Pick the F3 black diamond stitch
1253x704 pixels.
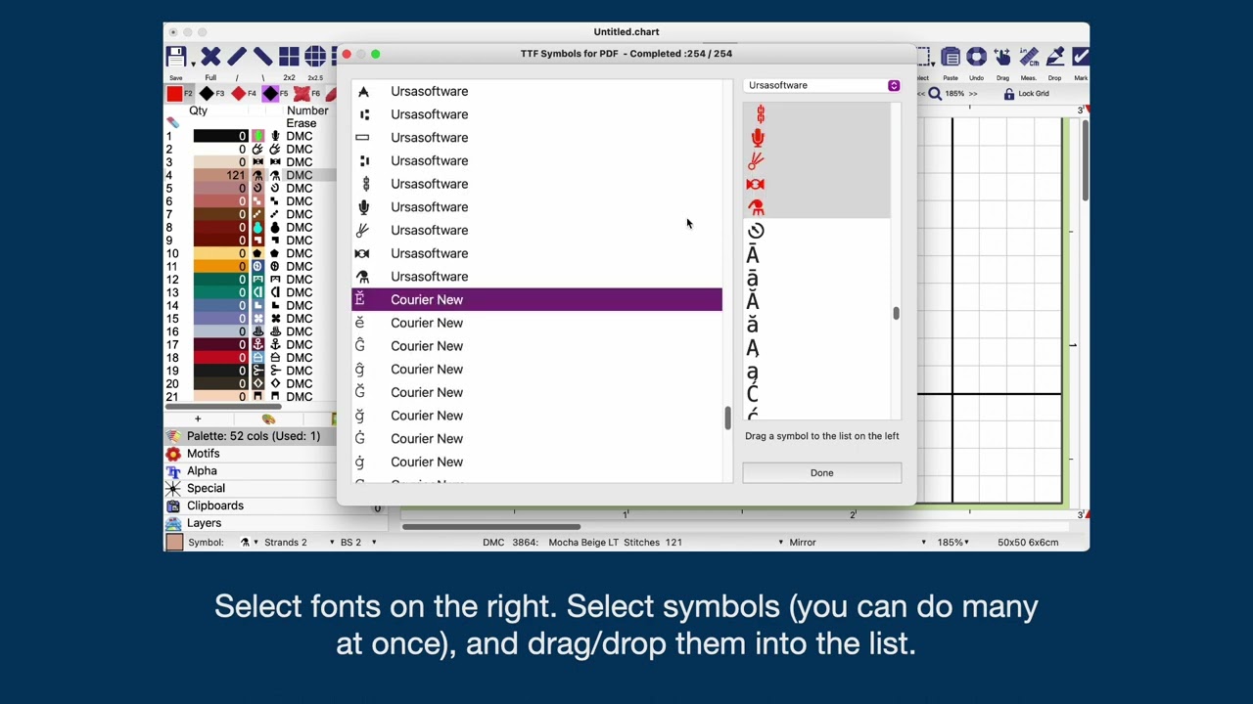(x=207, y=94)
